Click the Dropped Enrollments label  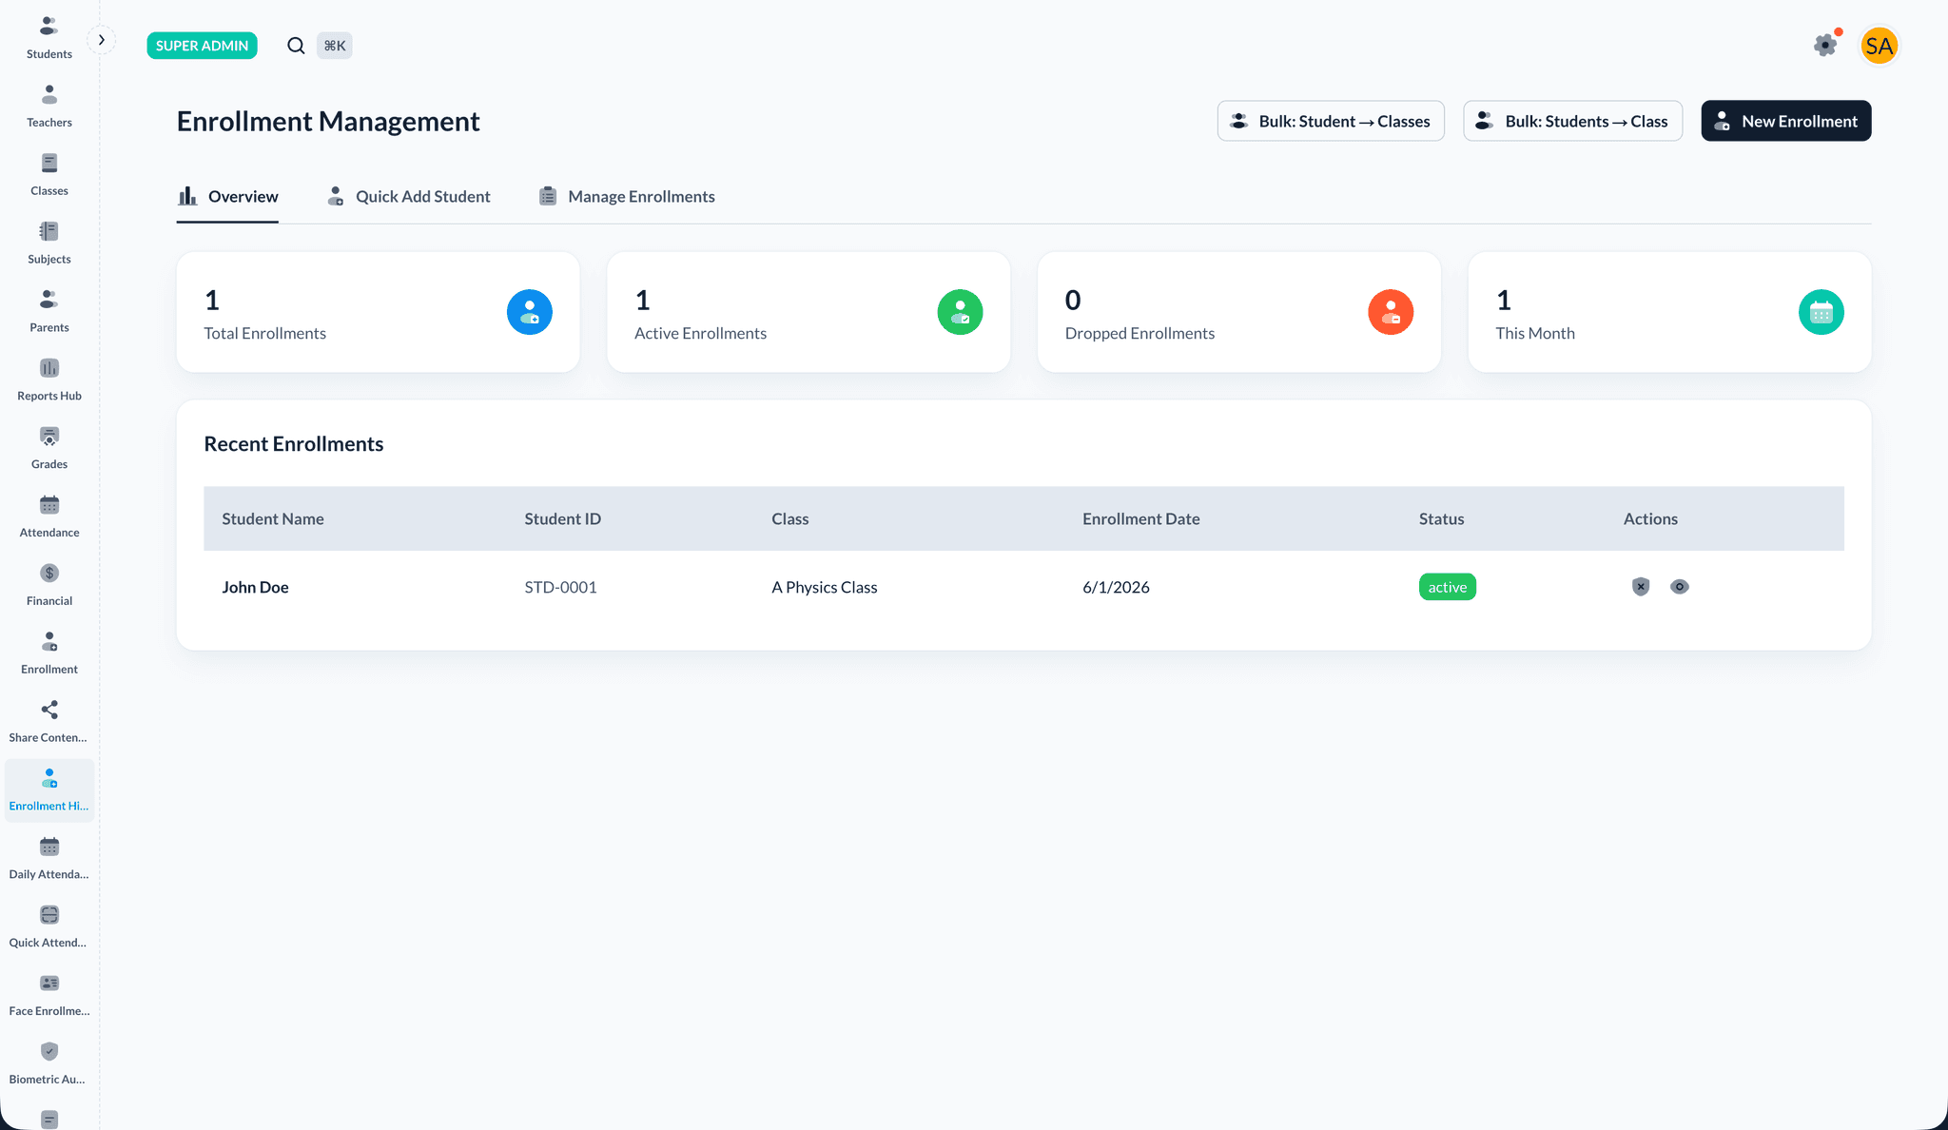(1140, 334)
